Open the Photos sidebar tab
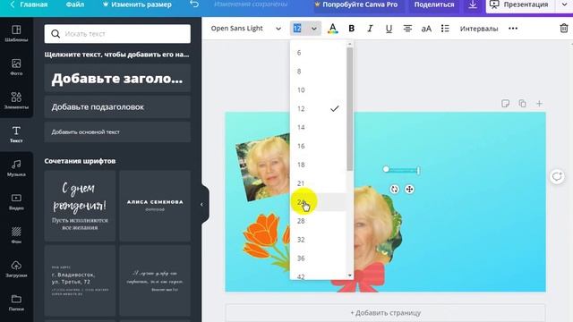Viewport: 573px width, 322px height. click(x=16, y=67)
